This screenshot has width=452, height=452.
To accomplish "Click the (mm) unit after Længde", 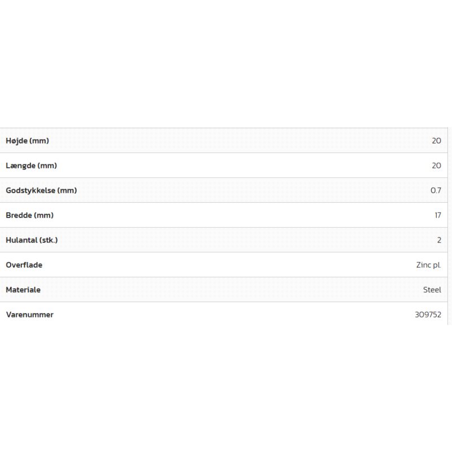I will pyautogui.click(x=47, y=166).
